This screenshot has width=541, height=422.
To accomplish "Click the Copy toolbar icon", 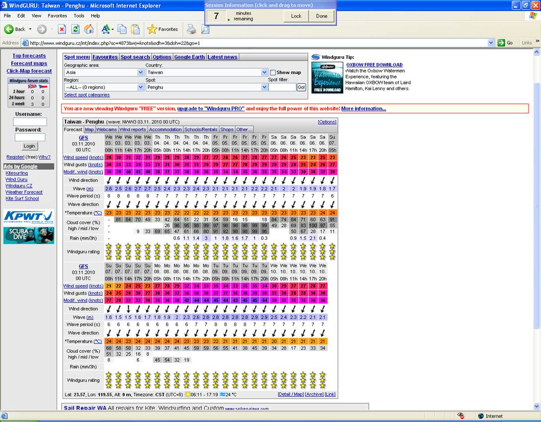I will click(122, 29).
